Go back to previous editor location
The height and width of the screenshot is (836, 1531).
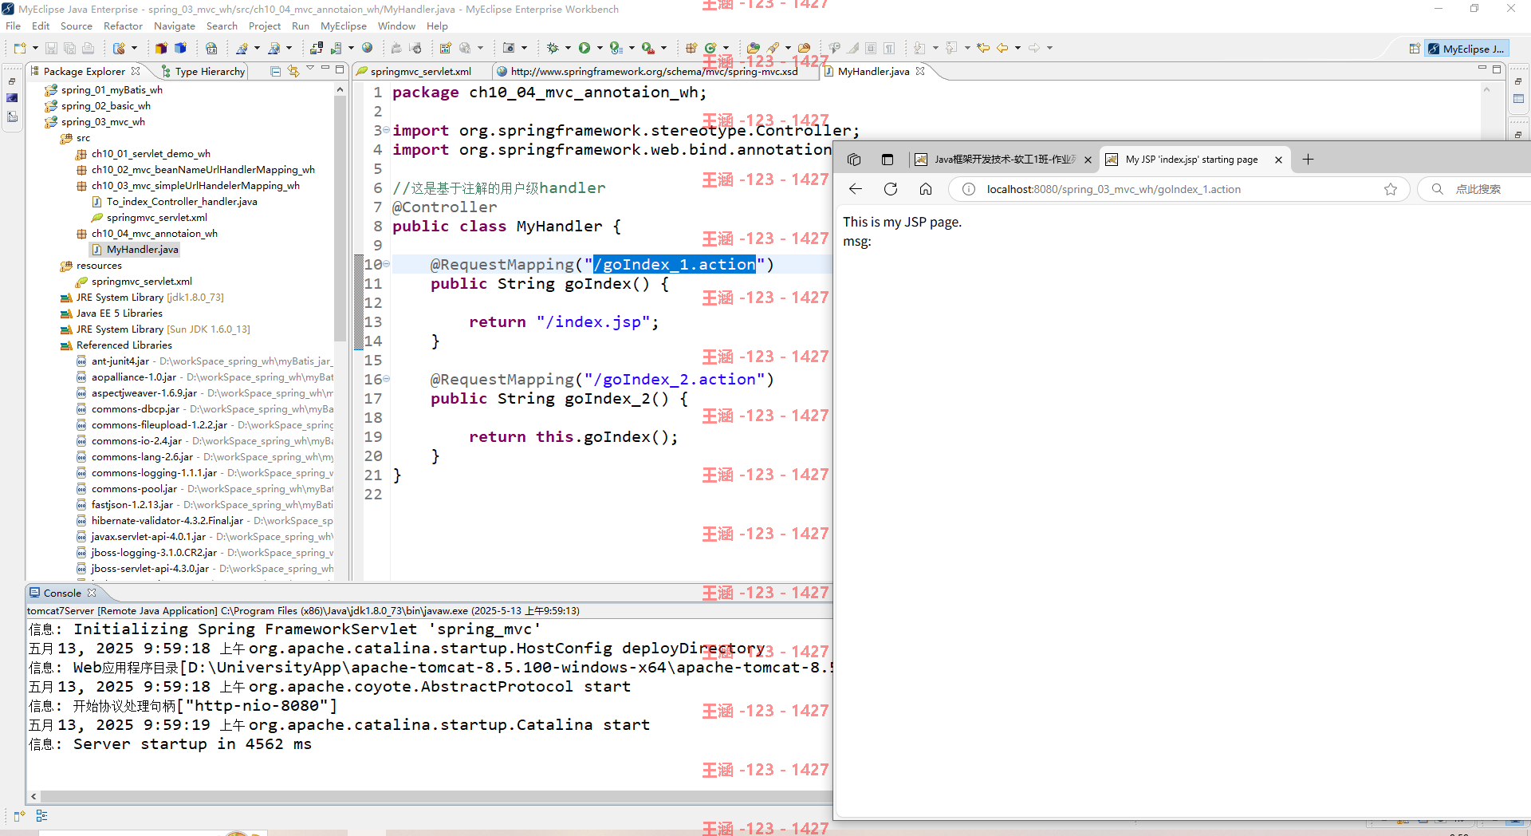pos(1002,48)
